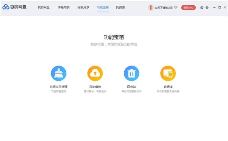Click the 回收站 label
This screenshot has height=141, width=228.
tap(131, 86)
